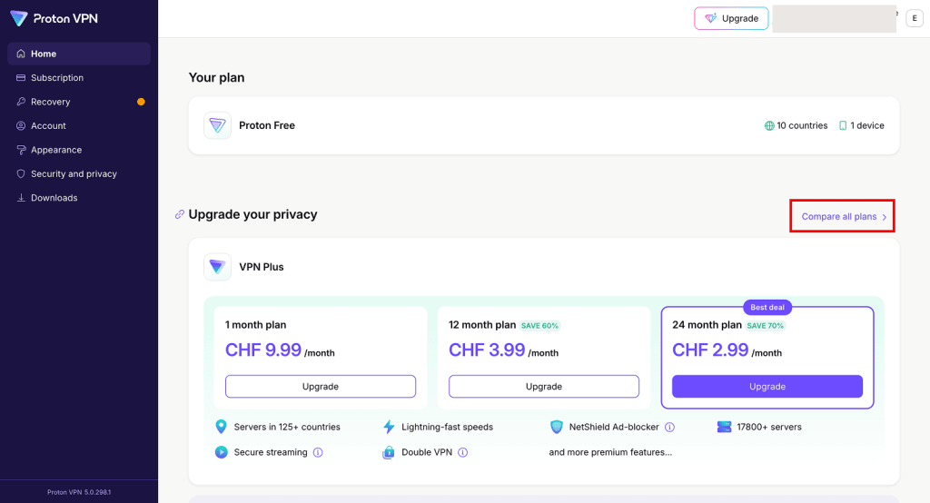Click the lightning bolt speed icon
Screen dimensions: 930x503
pos(389,427)
